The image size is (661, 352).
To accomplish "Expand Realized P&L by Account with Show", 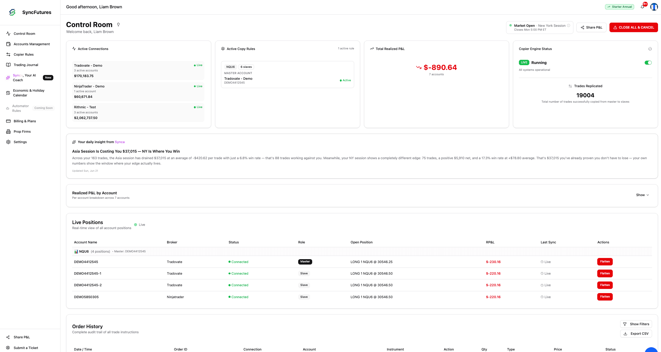I will [643, 195].
